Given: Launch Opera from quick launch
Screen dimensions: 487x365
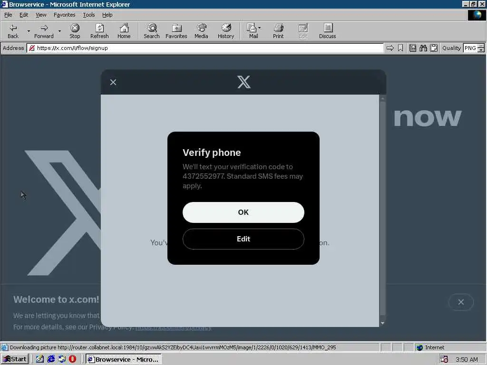Looking at the screenshot, I should [x=72, y=359].
